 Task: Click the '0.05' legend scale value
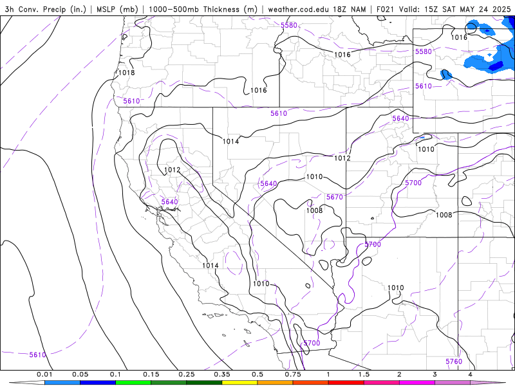80,374
